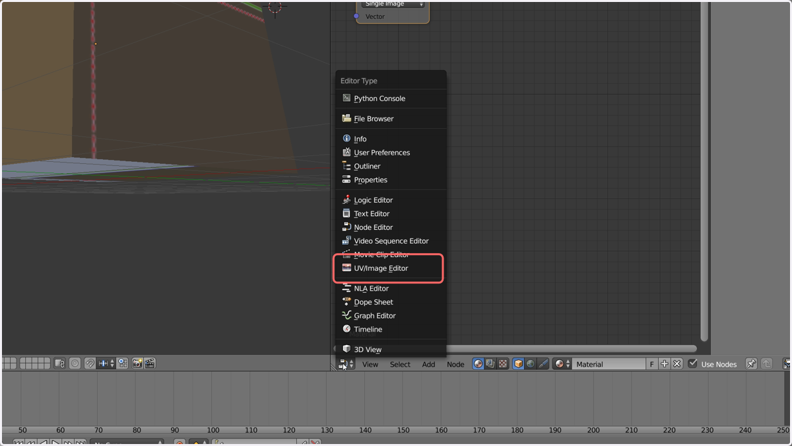The width and height of the screenshot is (792, 446).
Task: Click the Movie Clip Editor icon
Action: (x=346, y=254)
